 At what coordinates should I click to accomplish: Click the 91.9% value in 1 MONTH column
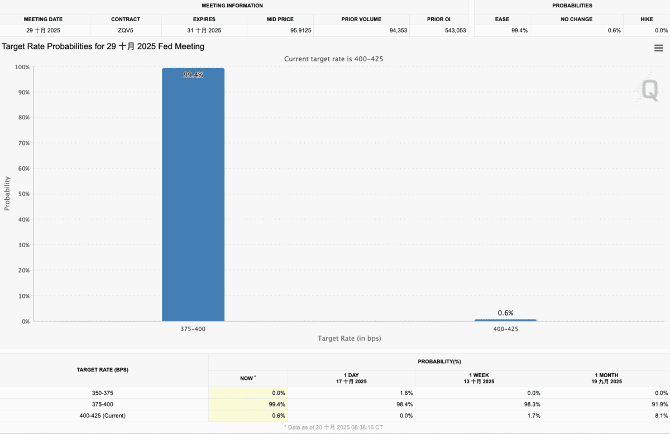coord(659,404)
